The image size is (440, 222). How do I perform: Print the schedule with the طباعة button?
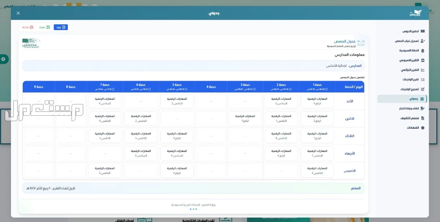pos(28,27)
